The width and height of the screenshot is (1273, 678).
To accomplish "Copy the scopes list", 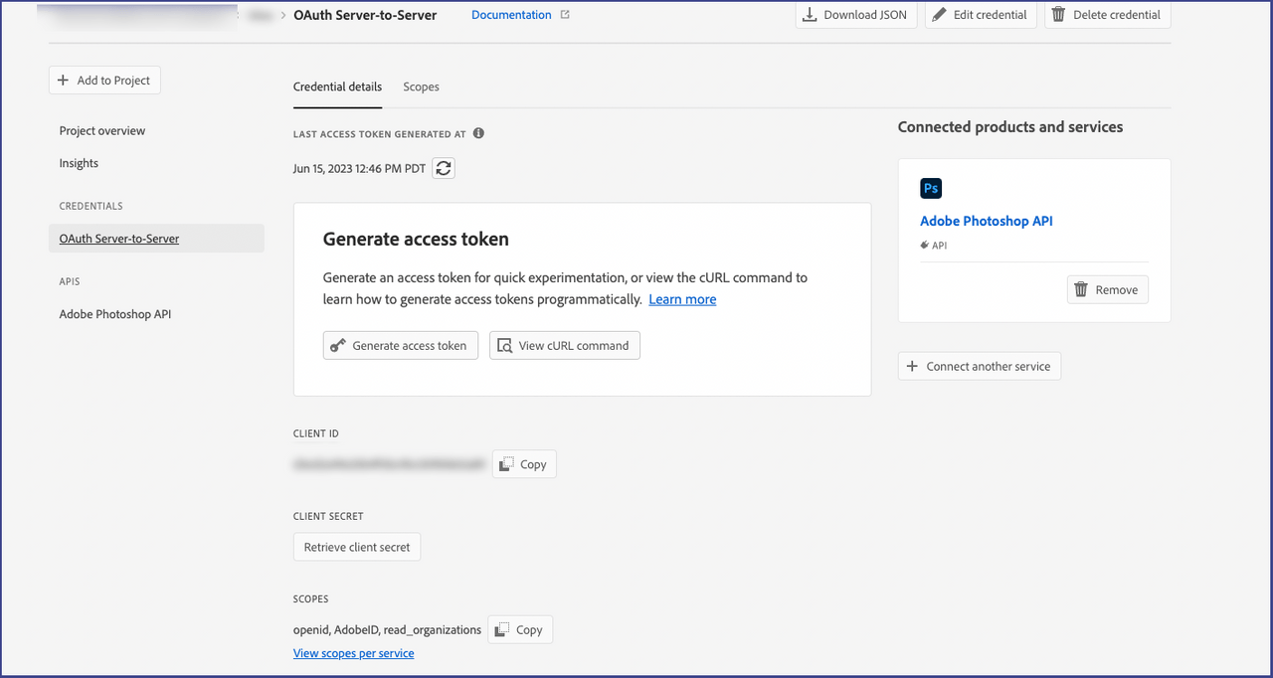I will tap(520, 629).
